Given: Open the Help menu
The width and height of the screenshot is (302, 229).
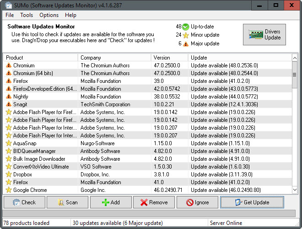Looking at the screenshot, I should pyautogui.click(x=70, y=15).
